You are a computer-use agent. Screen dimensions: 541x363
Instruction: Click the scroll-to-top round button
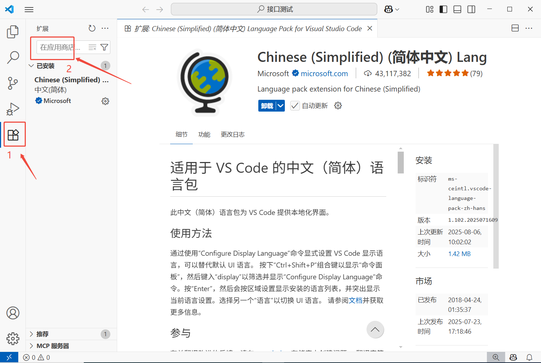click(375, 330)
